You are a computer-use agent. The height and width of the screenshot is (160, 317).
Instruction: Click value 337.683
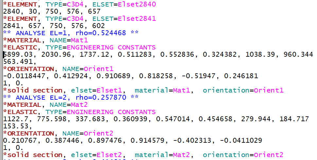90,119
